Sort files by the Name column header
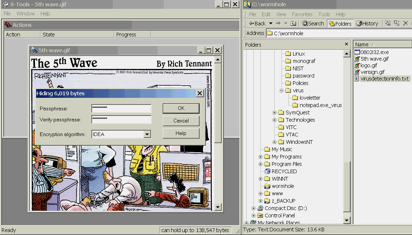 pos(382,44)
